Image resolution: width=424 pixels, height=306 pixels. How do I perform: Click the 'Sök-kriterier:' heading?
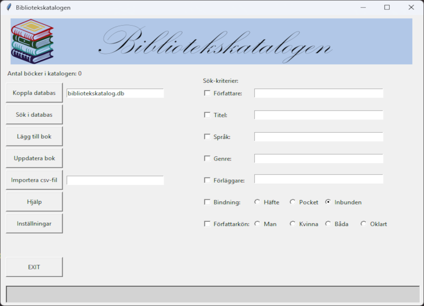[x=220, y=81]
